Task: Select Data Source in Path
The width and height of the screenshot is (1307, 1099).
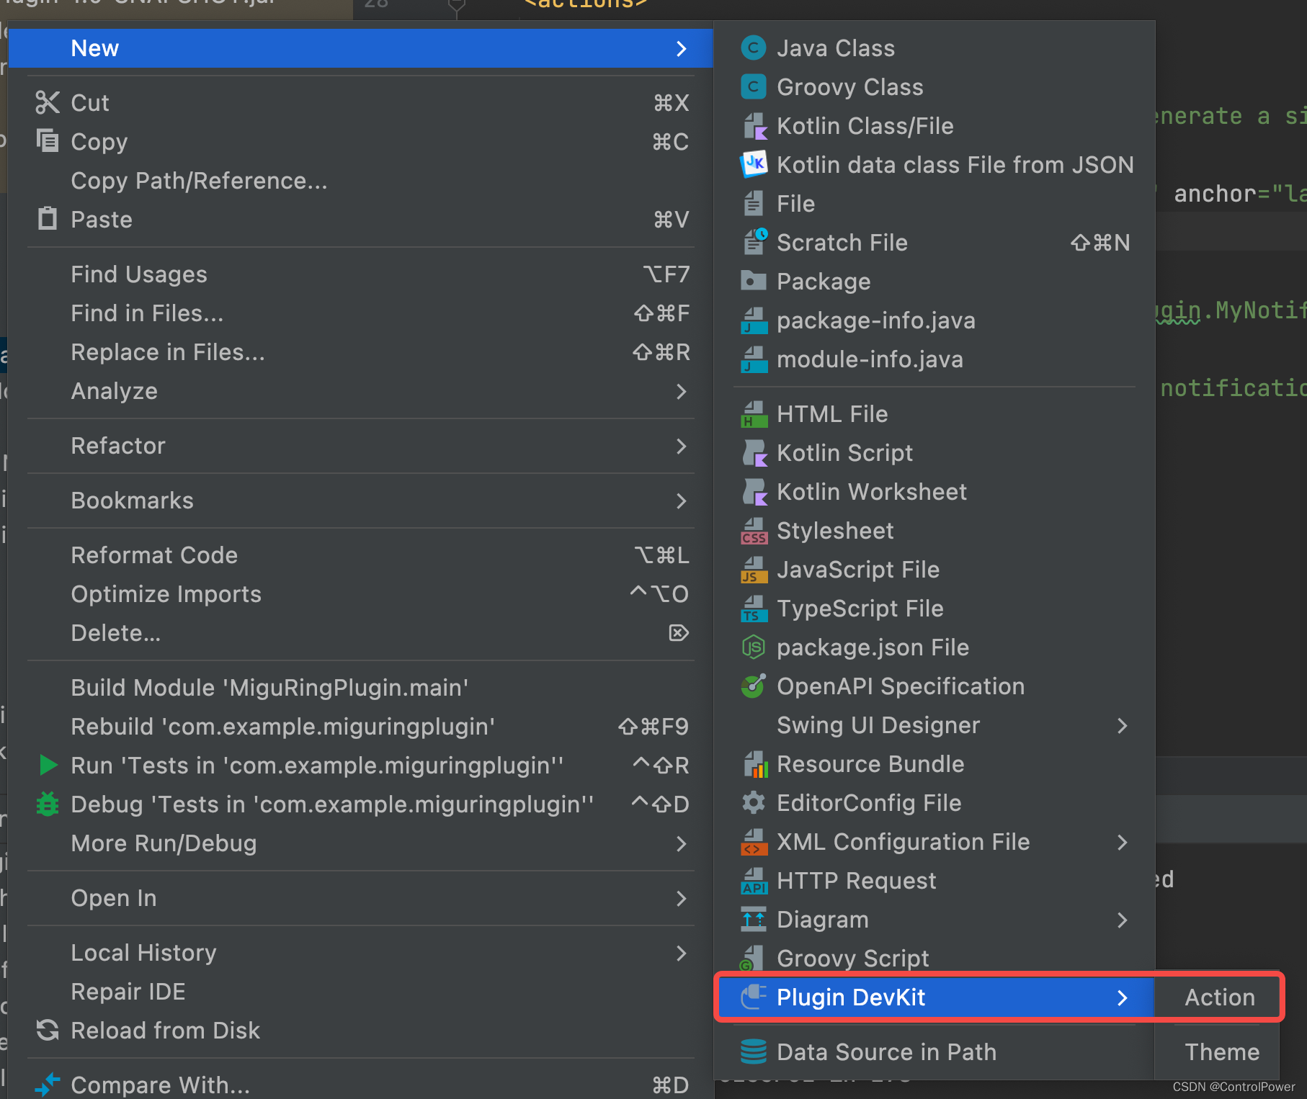Action: 885,1051
